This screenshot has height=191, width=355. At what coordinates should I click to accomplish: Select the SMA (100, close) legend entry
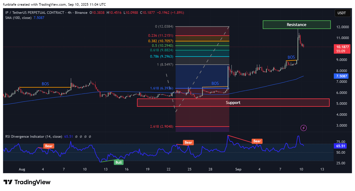click(18, 18)
